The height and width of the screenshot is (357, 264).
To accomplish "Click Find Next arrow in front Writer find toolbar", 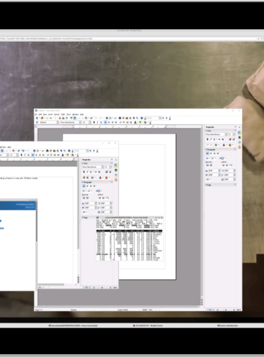I will tap(90, 150).
